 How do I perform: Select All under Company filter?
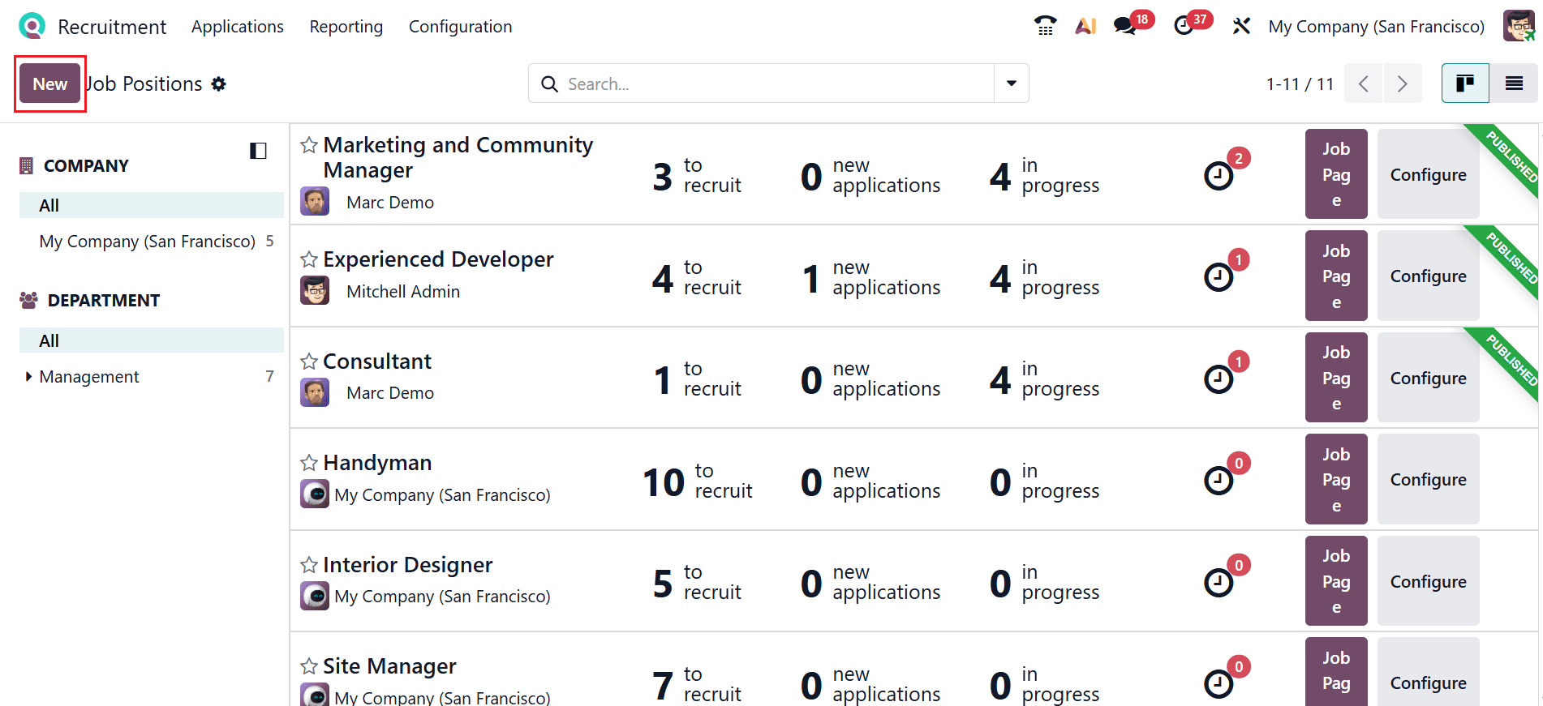(x=152, y=205)
